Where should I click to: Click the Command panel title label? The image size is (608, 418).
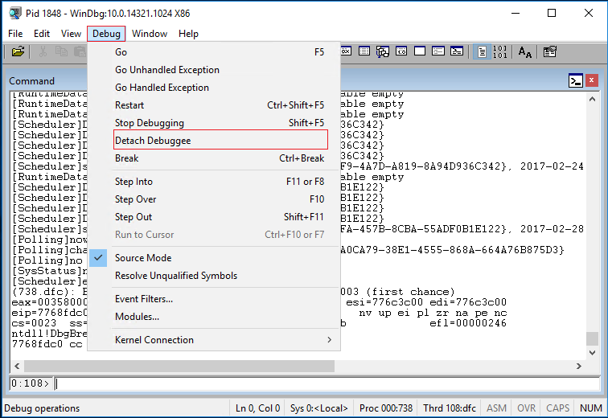[32, 81]
